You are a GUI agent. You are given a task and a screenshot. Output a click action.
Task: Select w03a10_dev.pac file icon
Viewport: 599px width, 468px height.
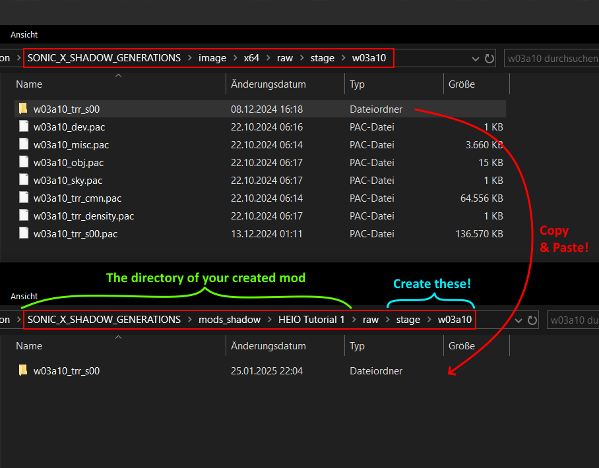point(24,127)
